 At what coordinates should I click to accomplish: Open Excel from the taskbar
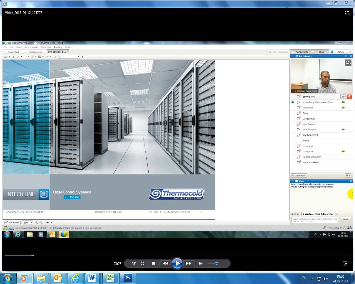point(110,278)
